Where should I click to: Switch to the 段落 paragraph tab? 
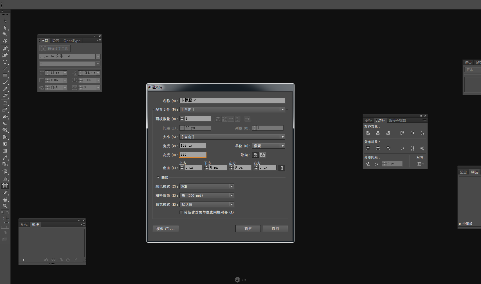point(56,41)
